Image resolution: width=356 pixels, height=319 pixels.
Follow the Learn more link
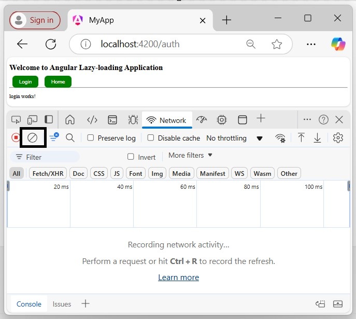(x=178, y=278)
